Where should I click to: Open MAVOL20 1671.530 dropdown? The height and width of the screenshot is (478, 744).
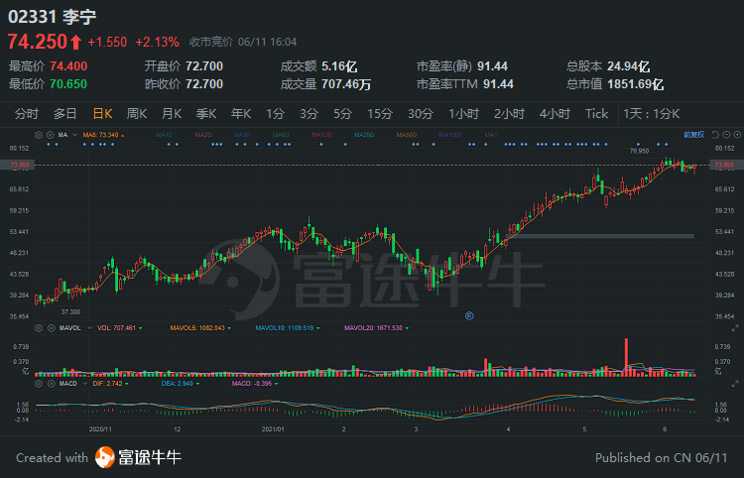tap(407, 328)
